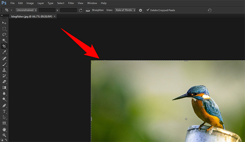The height and width of the screenshot is (142, 245).
Task: Open the View menu
Action: pos(80,3)
